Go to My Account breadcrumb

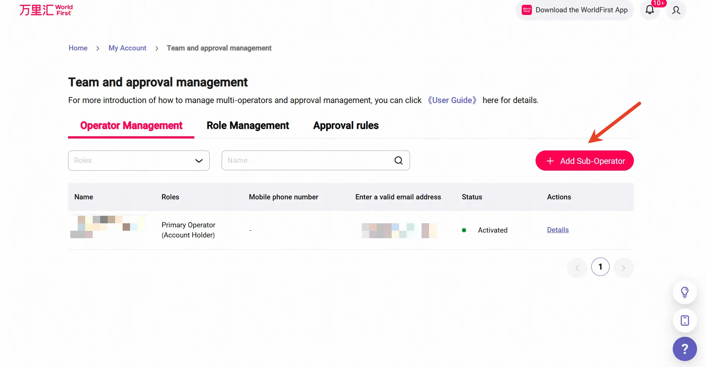point(127,48)
